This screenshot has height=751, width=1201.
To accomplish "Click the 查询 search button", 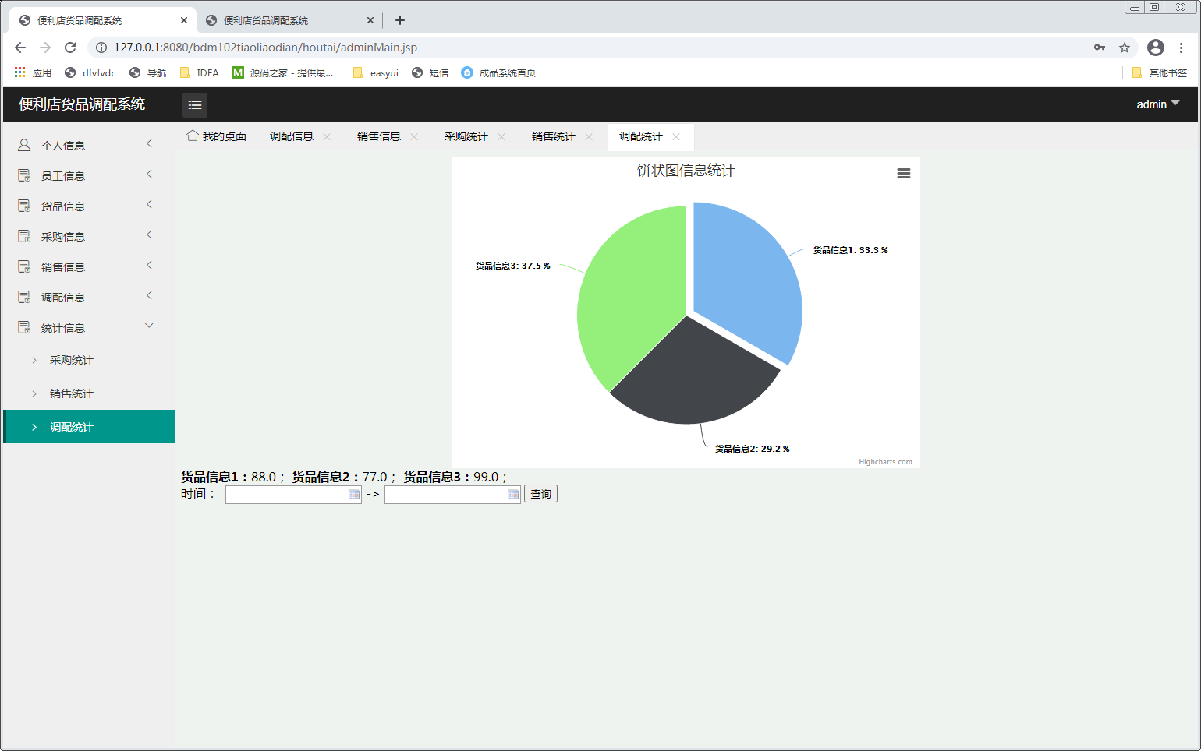I will click(540, 494).
